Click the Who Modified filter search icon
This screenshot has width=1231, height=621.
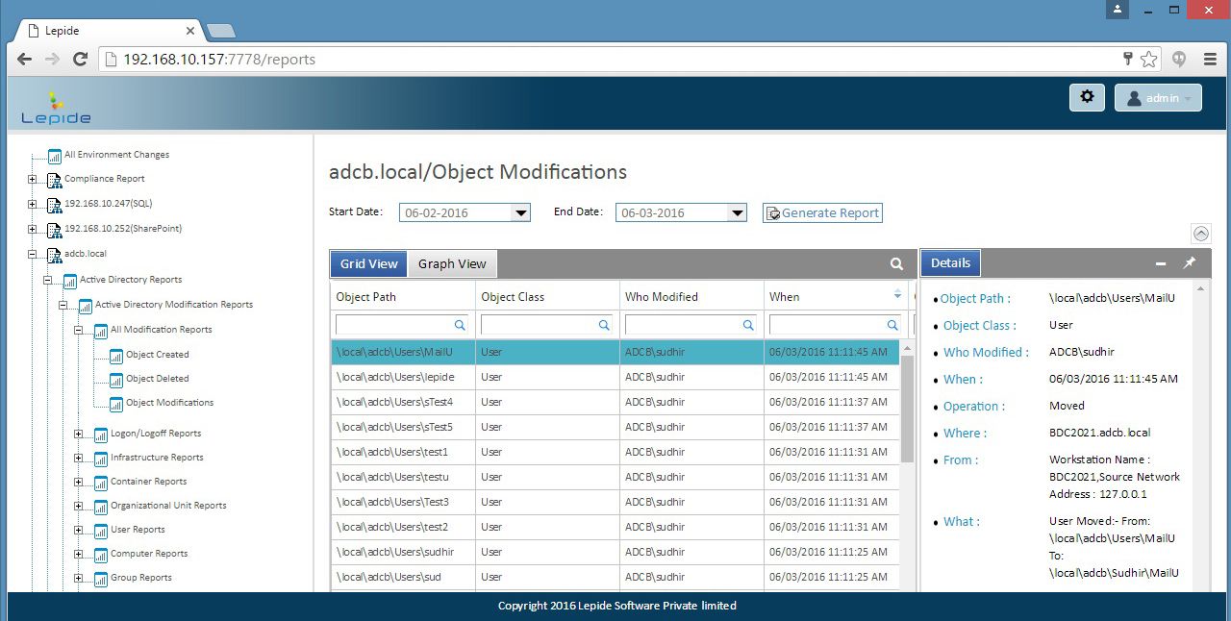pos(748,326)
